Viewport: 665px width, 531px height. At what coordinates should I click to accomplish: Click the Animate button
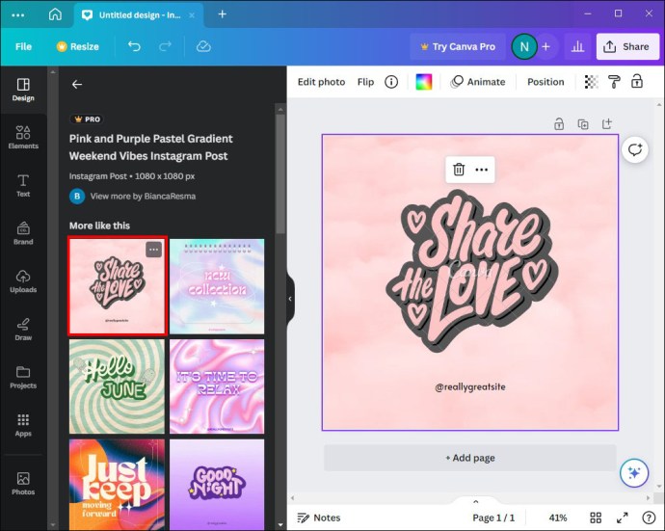[x=478, y=82]
